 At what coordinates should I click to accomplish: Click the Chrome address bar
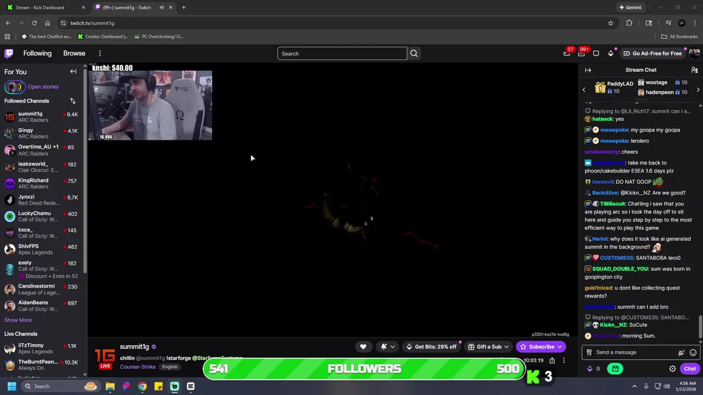(335, 23)
